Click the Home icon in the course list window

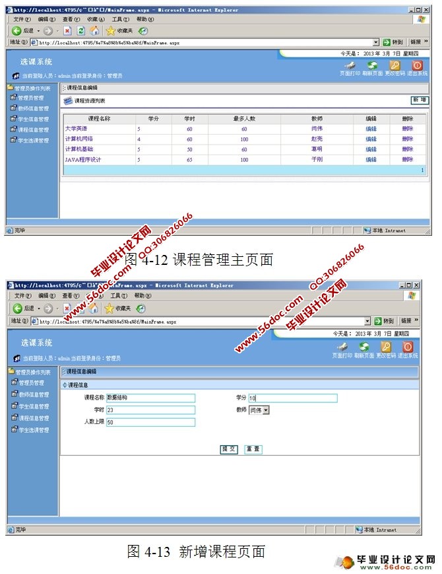(x=95, y=30)
